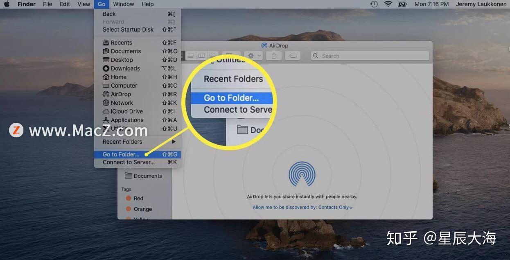Image resolution: width=510 pixels, height=260 pixels.
Task: Switch Finder window to column view
Action: click(x=201, y=56)
